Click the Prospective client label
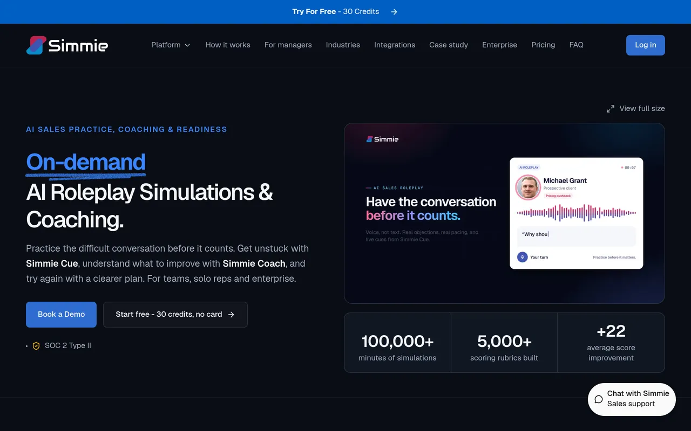 [x=560, y=189]
